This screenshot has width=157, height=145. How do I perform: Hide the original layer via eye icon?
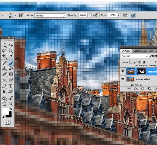point(122,71)
